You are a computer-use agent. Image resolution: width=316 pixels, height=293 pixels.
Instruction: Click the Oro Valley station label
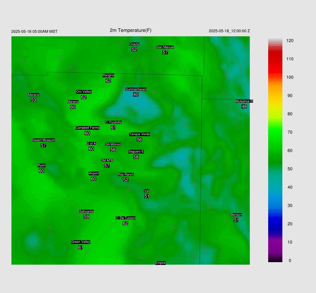(84, 92)
